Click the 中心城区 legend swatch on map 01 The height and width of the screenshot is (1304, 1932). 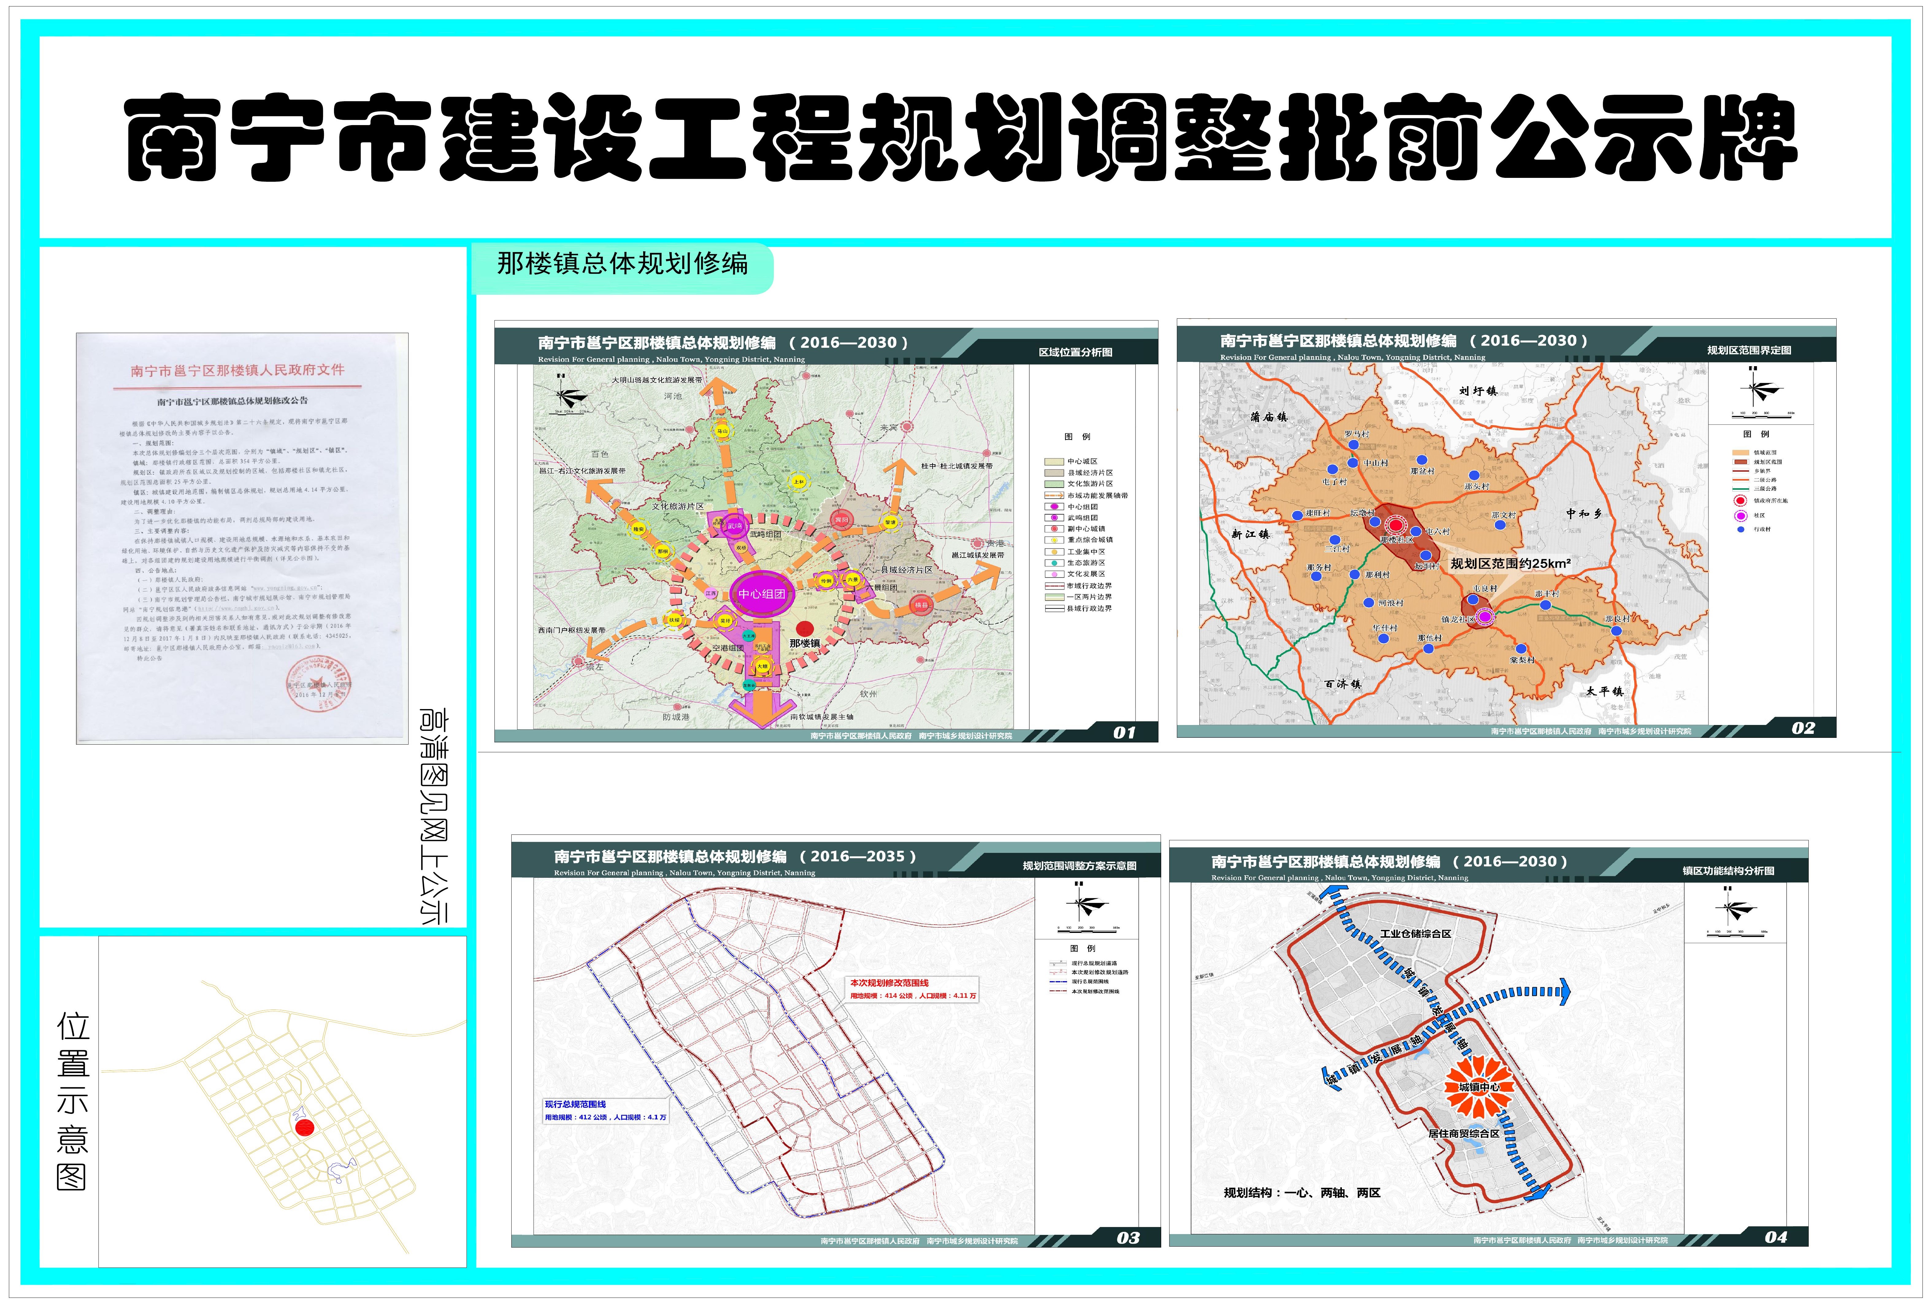point(1054,461)
